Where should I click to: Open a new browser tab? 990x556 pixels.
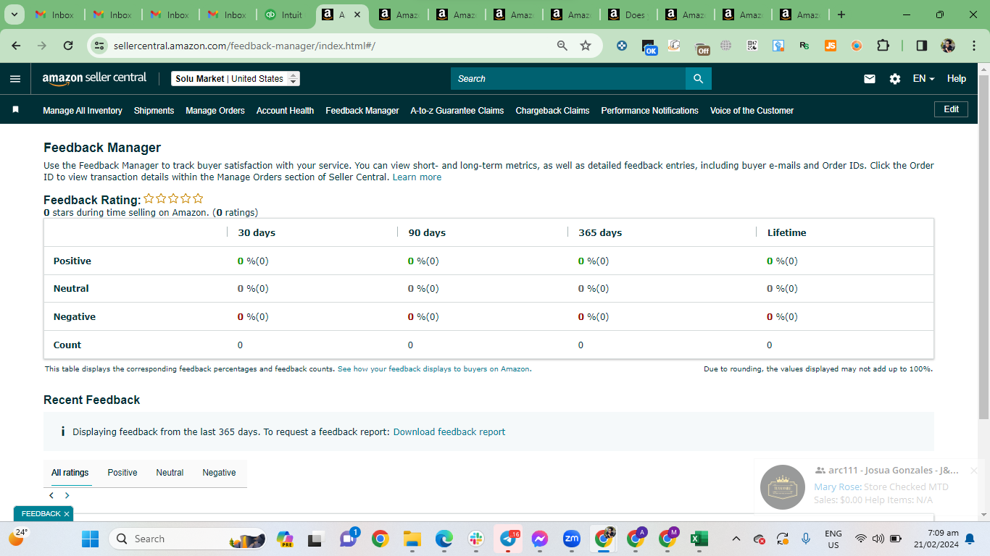coord(841,14)
